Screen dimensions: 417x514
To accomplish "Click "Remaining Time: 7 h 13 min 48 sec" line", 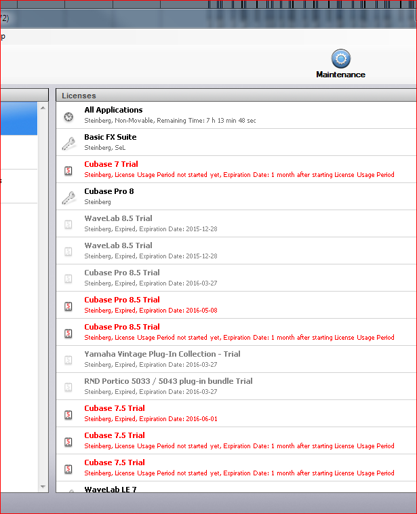I will 170,121.
